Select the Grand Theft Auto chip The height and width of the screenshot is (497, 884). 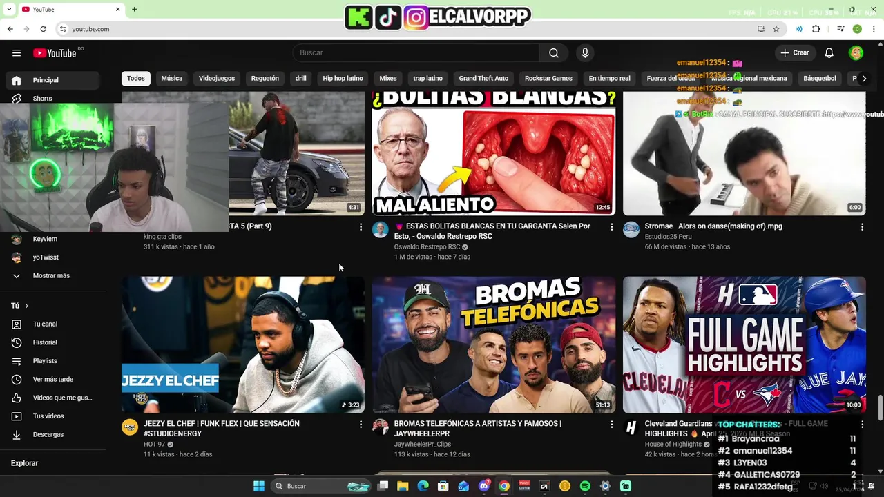point(483,78)
